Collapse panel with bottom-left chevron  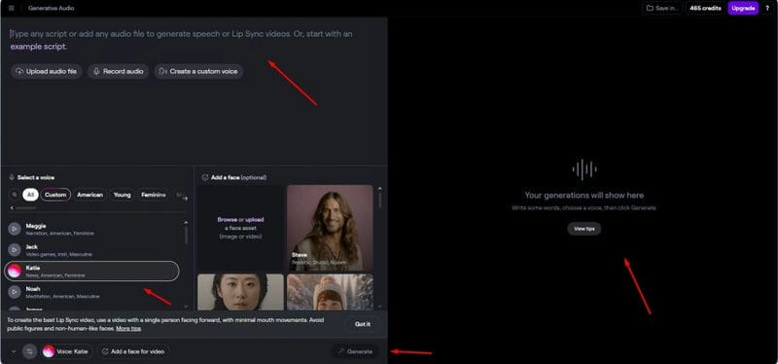click(x=14, y=351)
